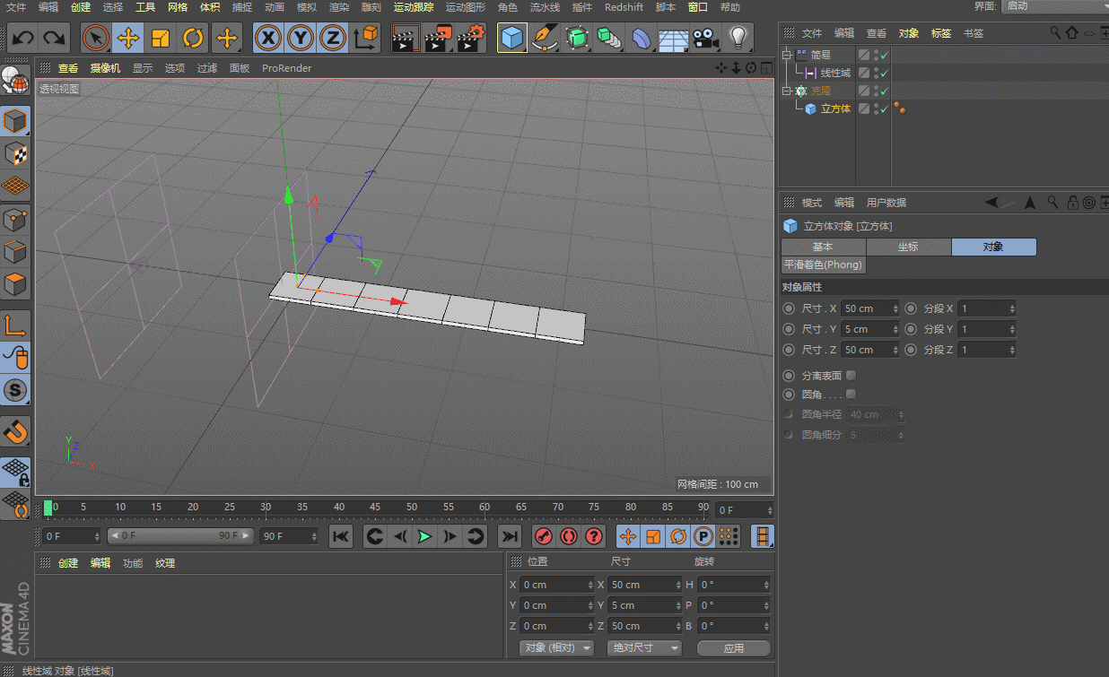This screenshot has width=1109, height=677.
Task: Click the Redo arrow icon
Action: click(54, 38)
